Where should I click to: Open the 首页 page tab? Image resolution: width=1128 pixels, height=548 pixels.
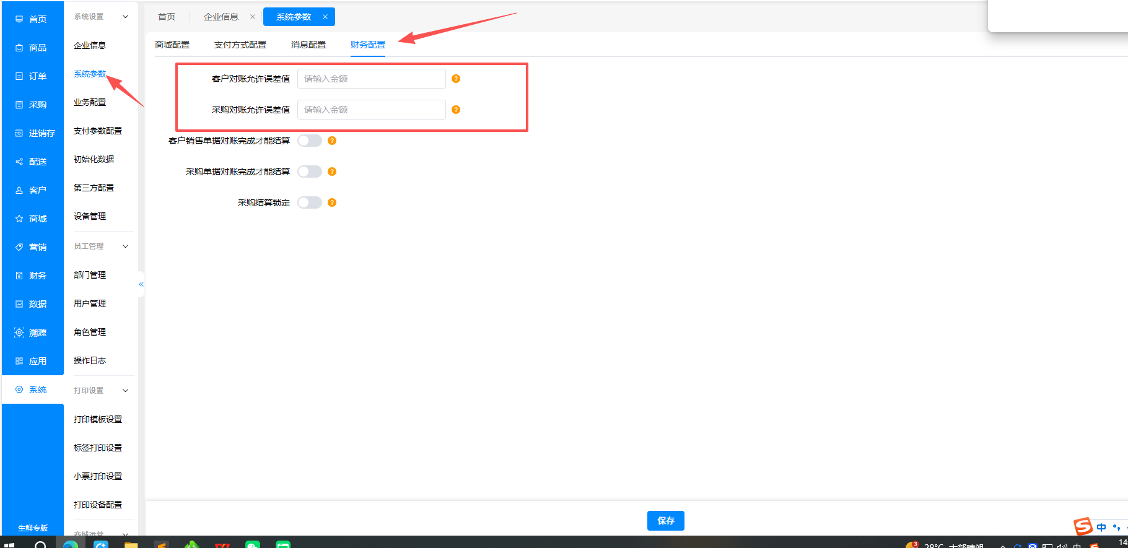167,17
